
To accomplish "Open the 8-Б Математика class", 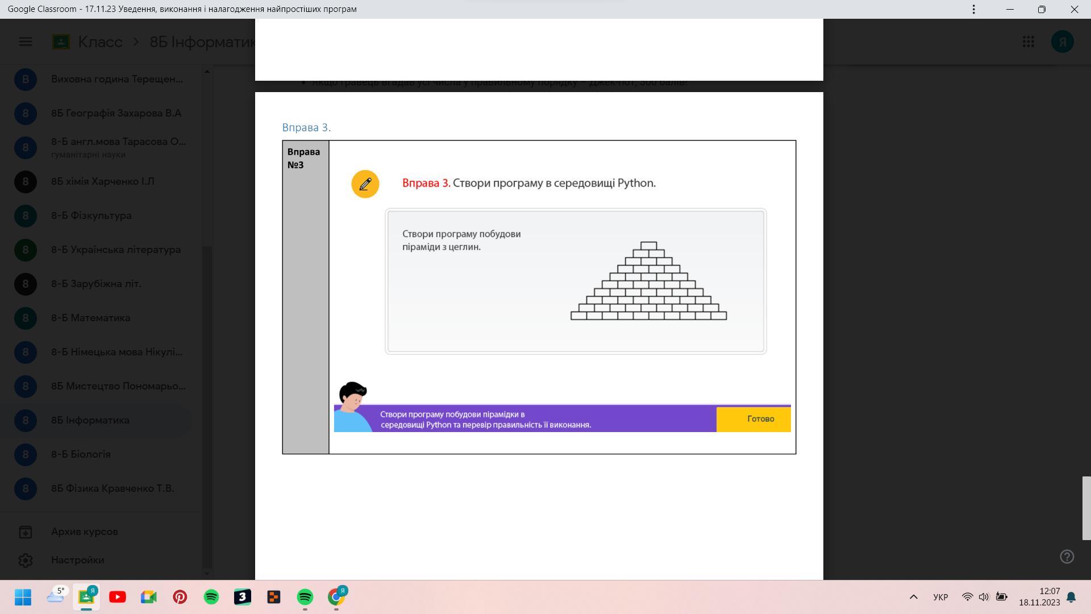I will [90, 318].
